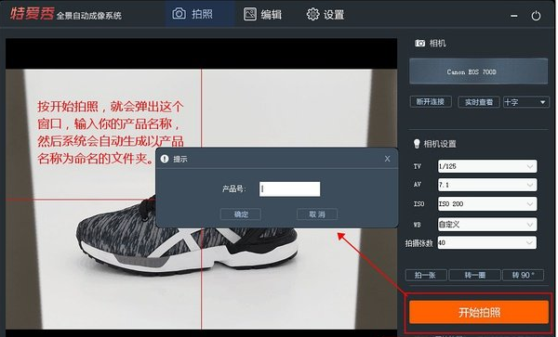Click the 产品号 input field

click(289, 188)
